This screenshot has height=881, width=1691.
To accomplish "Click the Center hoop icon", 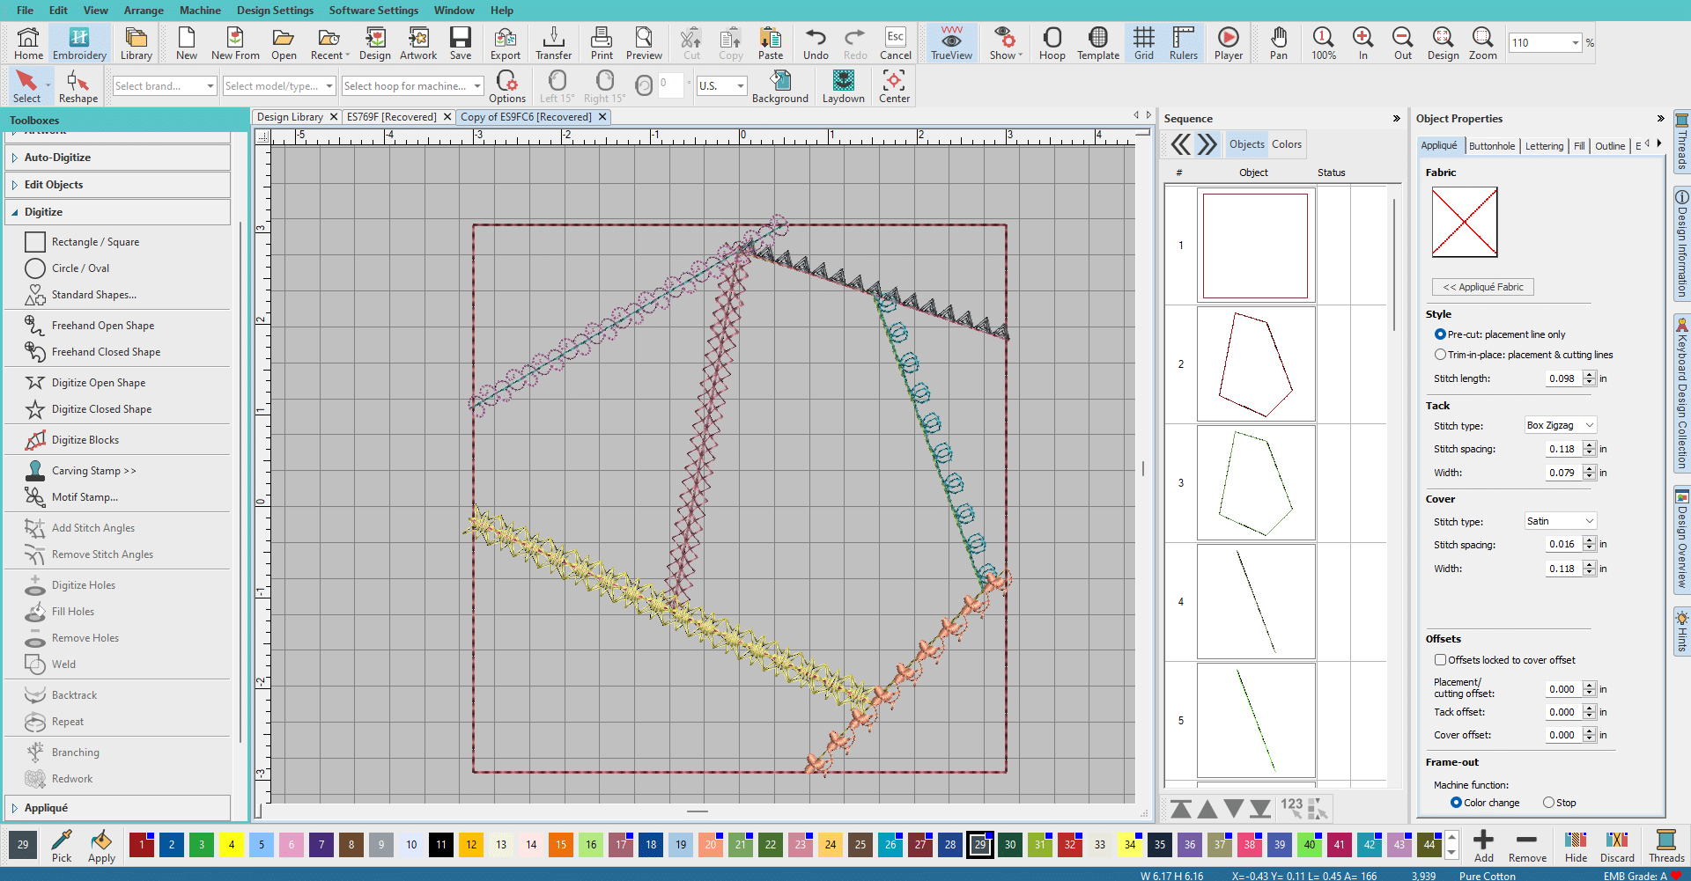I will pyautogui.click(x=894, y=87).
